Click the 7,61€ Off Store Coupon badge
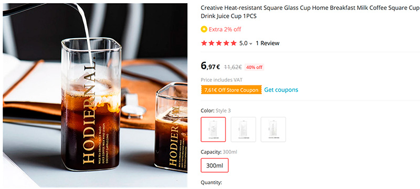 coord(231,90)
